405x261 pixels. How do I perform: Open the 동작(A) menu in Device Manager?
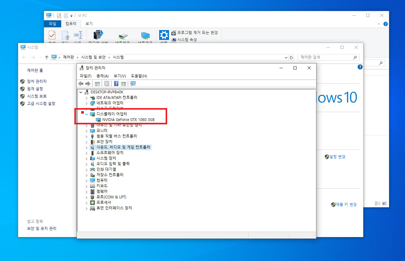(x=103, y=76)
